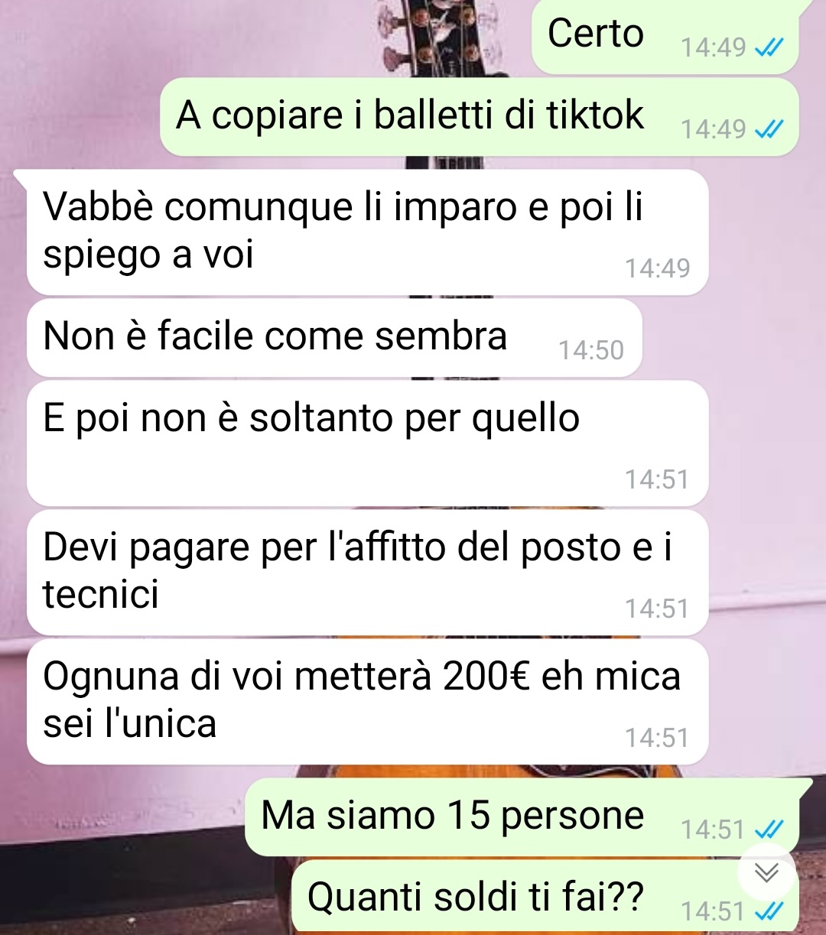Click the timestamp under 'E poi non è soltanto'
Screen dimensions: 826x935
click(657, 479)
